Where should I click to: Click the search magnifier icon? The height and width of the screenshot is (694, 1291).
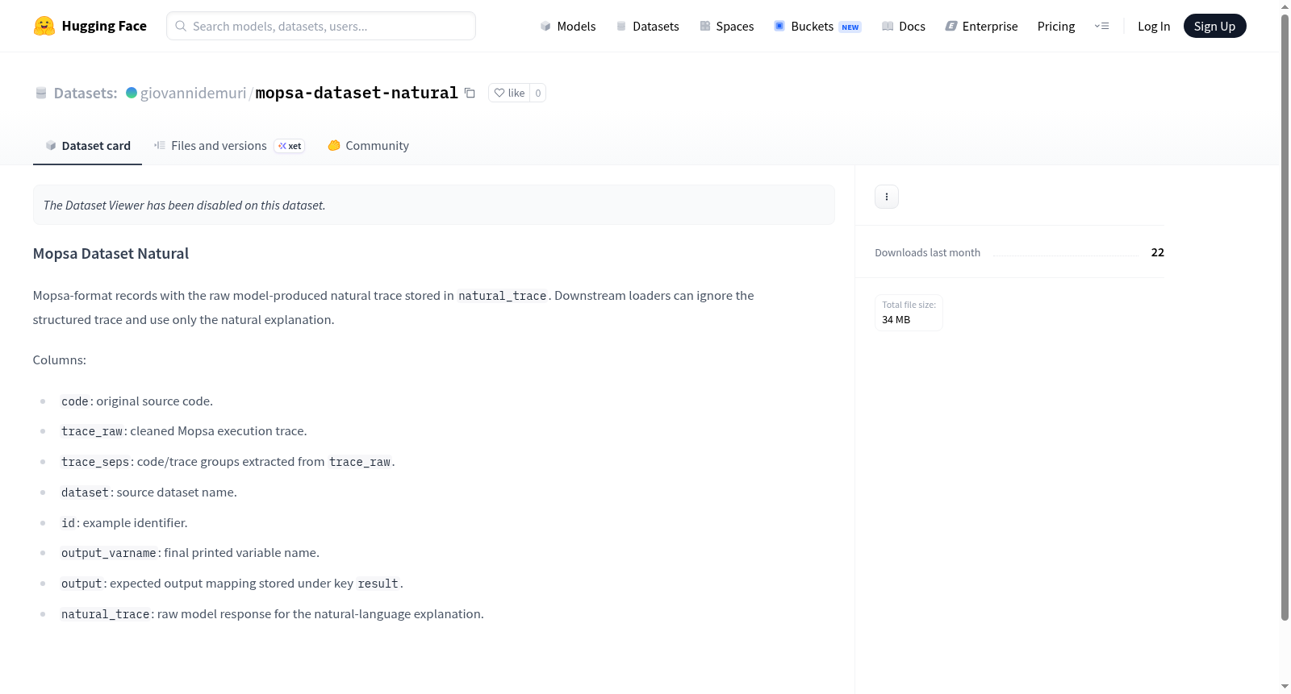[181, 26]
